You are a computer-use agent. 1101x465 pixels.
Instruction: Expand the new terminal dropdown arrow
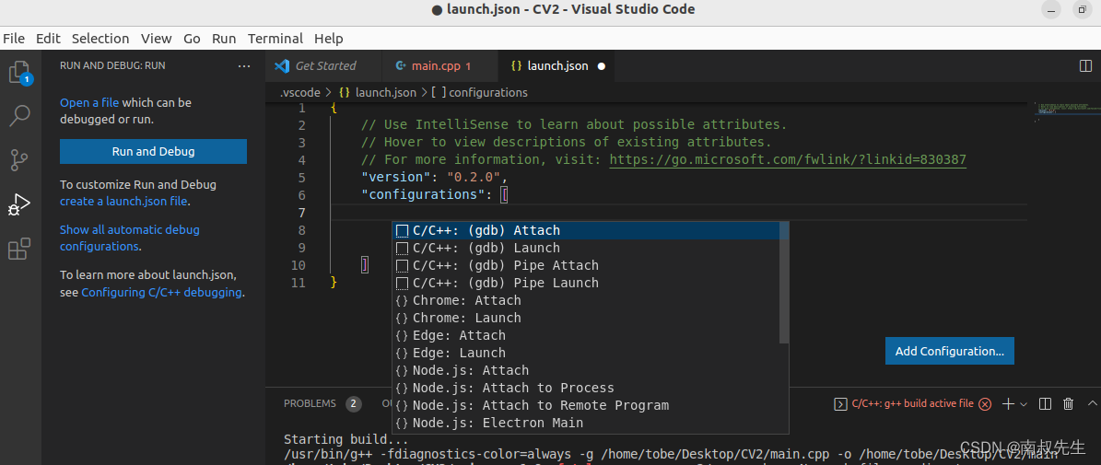[x=1023, y=404]
